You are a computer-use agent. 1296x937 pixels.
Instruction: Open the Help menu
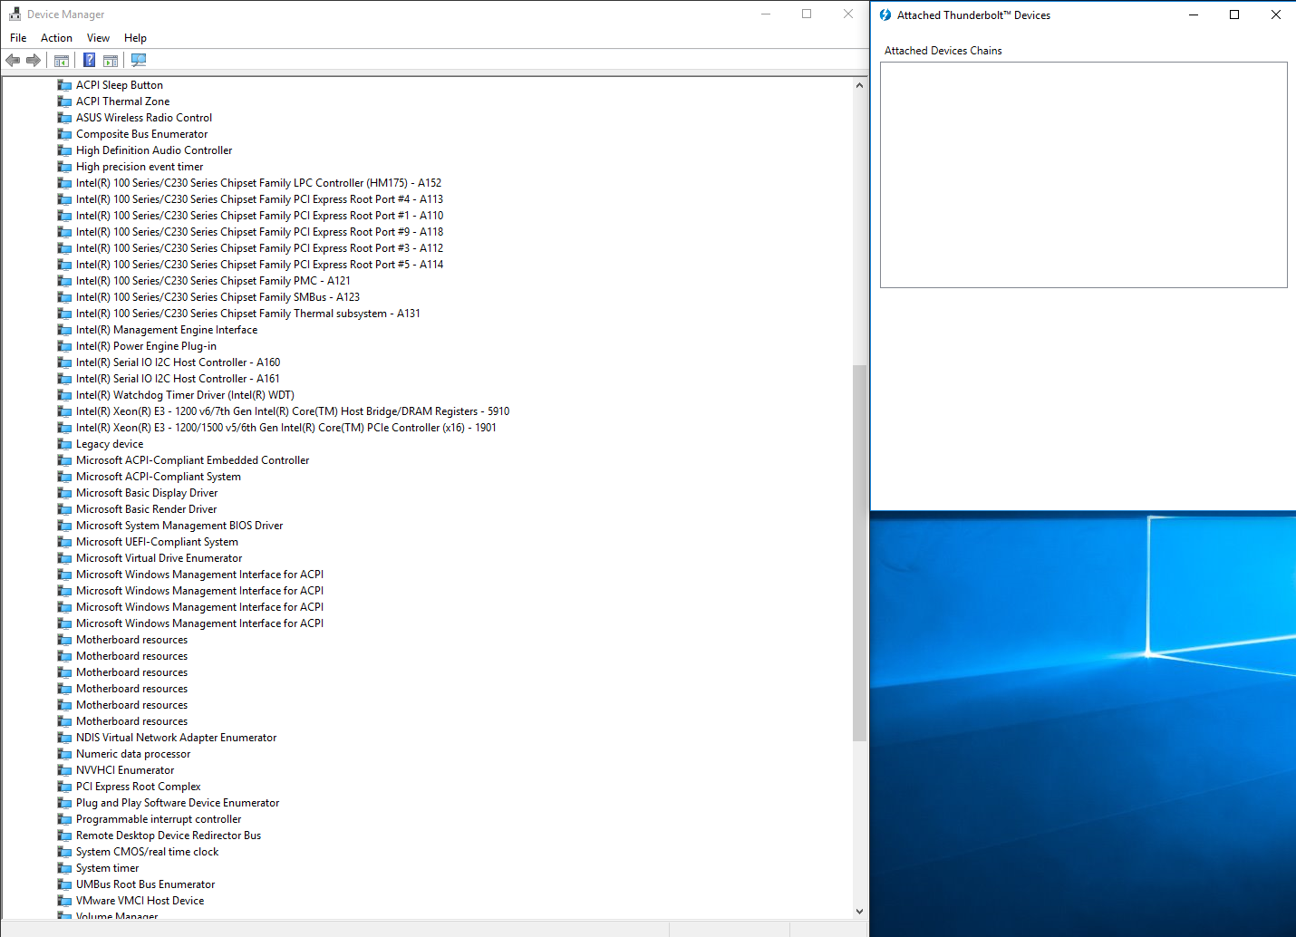(135, 38)
